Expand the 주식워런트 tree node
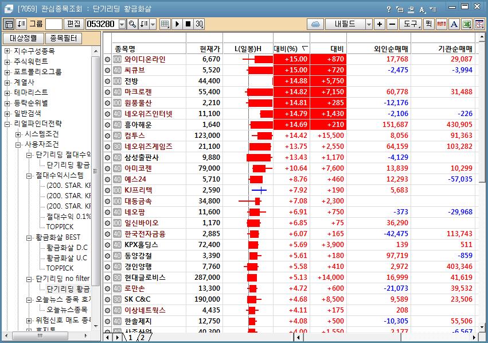488x343 pixels. [x=7, y=61]
